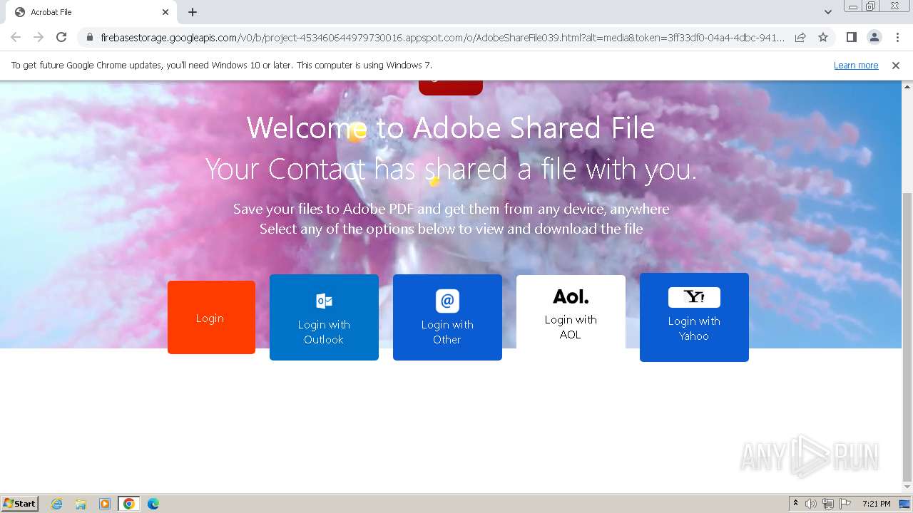Open Login with Yahoo tile

694,317
